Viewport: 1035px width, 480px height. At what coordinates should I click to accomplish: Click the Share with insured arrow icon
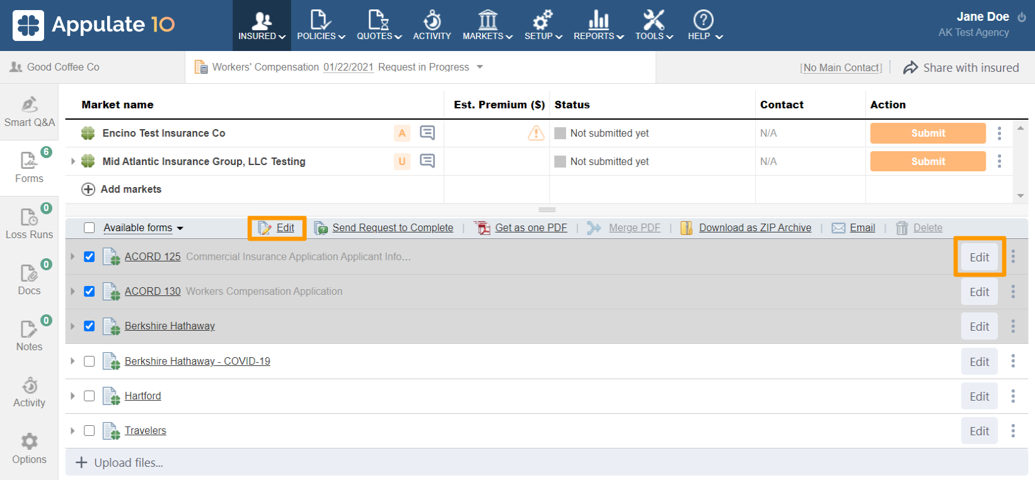(x=910, y=67)
